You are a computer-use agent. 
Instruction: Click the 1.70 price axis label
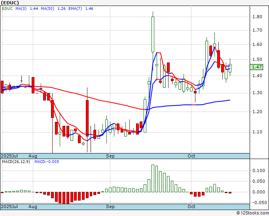(x=258, y=30)
